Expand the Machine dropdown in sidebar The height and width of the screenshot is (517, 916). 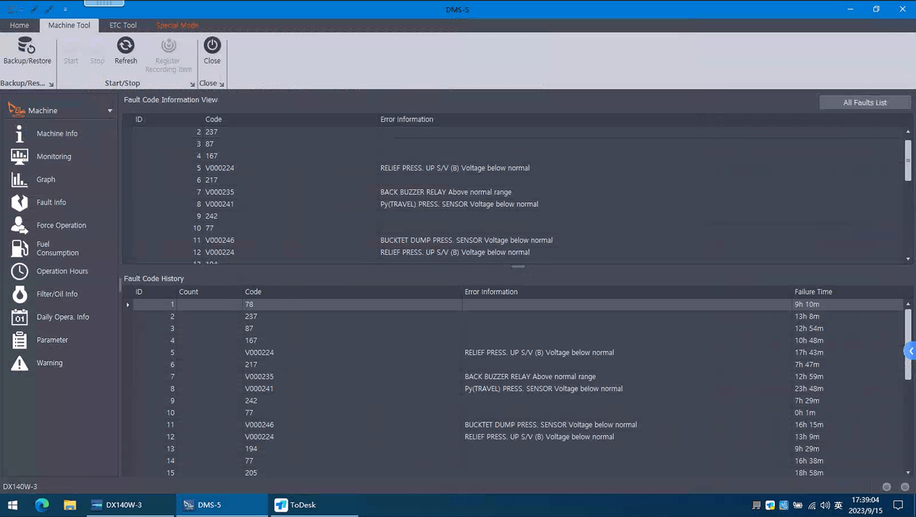point(110,111)
